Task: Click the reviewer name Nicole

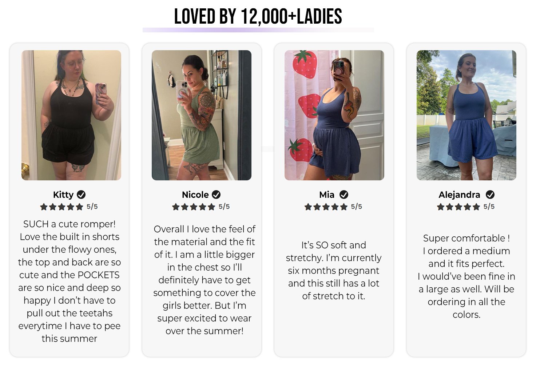Action: point(195,195)
